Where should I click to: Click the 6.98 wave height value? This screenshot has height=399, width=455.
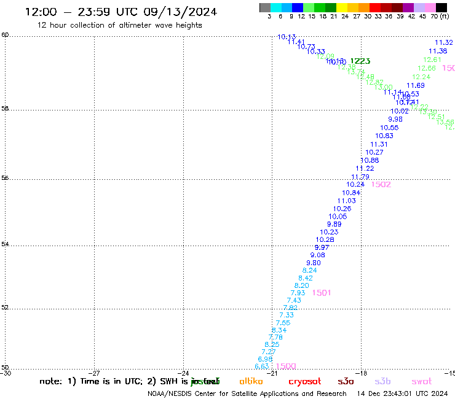pos(265,359)
